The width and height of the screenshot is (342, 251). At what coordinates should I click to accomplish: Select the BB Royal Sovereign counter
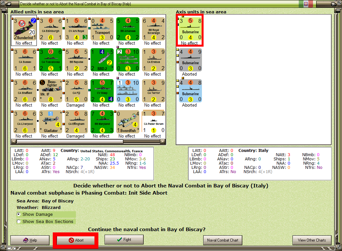click(x=153, y=29)
